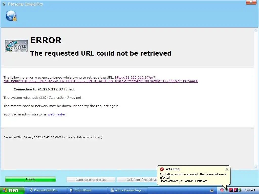The height and width of the screenshot is (194, 259).
Task: Switch to Personal Shield Pro taskbar button
Action: coord(47,190)
